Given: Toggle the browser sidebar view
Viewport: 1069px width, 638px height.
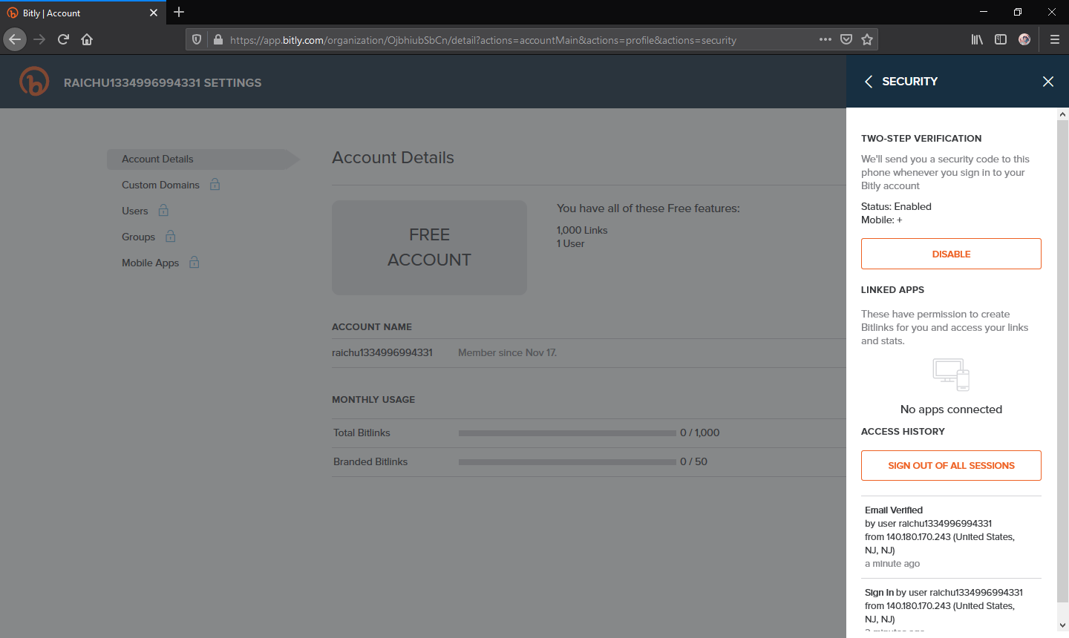Looking at the screenshot, I should tap(1001, 39).
